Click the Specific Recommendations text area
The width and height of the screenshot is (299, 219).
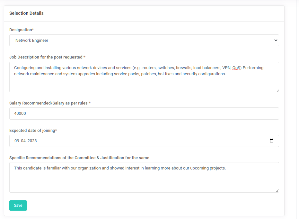(144, 180)
